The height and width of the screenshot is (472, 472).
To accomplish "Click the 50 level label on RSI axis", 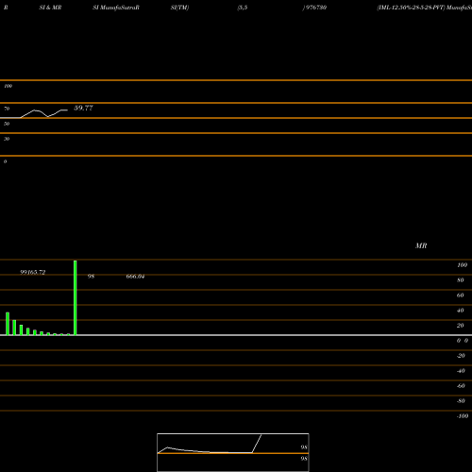I will click(x=7, y=124).
